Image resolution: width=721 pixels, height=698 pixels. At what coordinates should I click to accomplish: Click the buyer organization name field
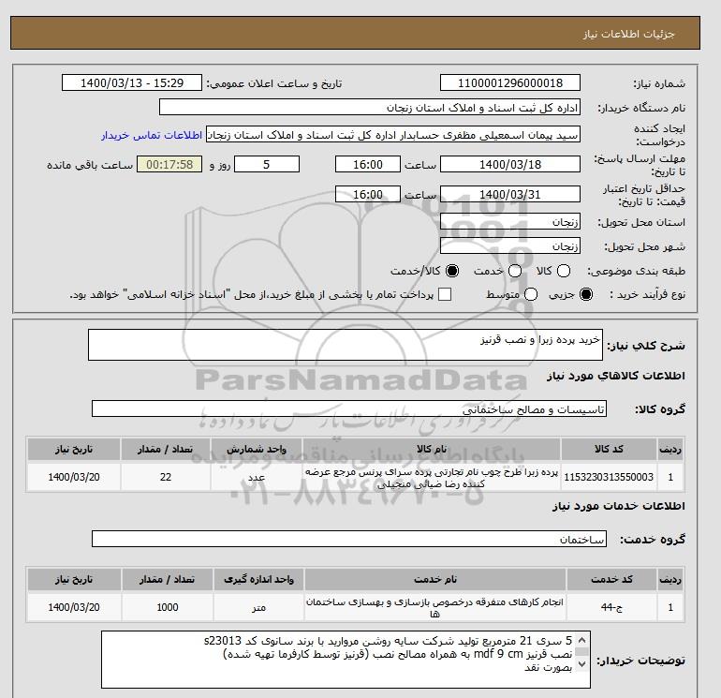tap(370, 107)
